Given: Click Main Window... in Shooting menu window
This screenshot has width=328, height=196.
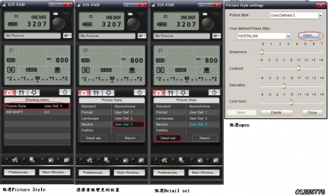Looking at the screenshot, I should (55, 172).
